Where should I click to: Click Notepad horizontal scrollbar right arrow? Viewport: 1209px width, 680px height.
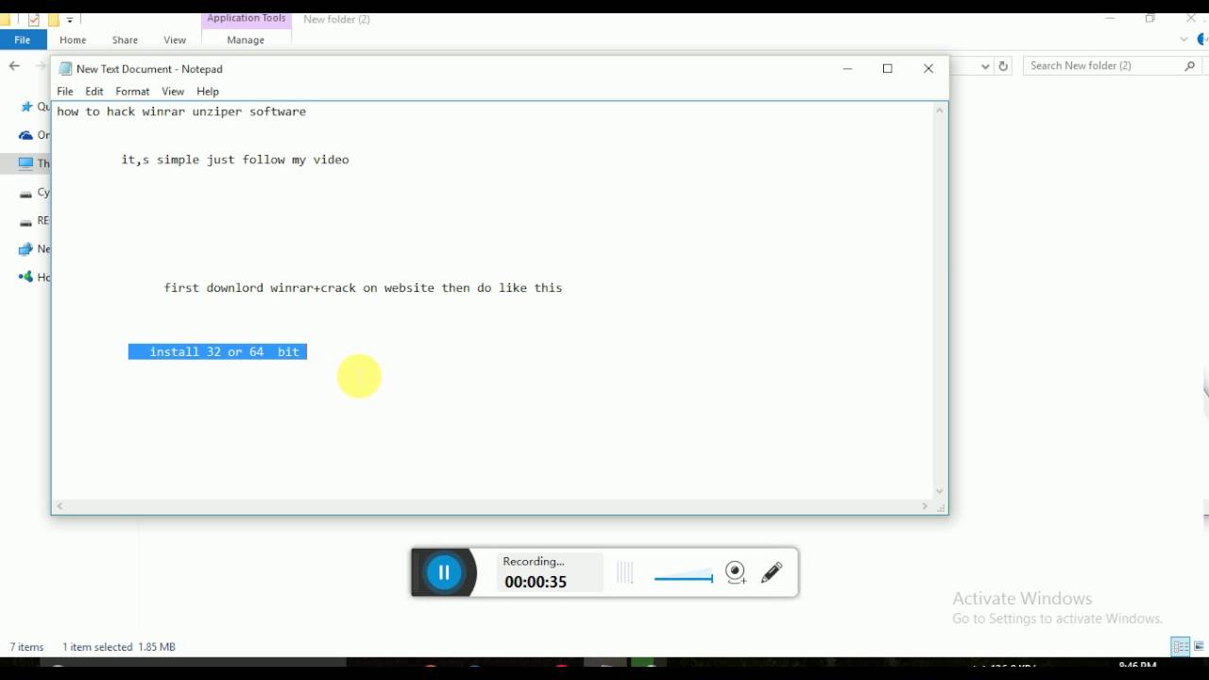pos(925,507)
